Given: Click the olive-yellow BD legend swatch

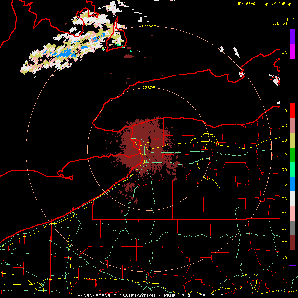Looking at the screenshot, I should tap(292, 140).
